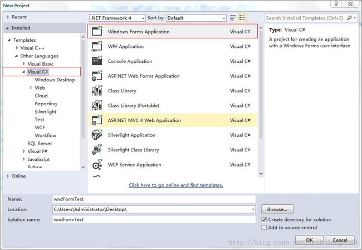Click the tree pane vertical scrollbar thumb
Screen dimensions: 362x250
point(83,89)
